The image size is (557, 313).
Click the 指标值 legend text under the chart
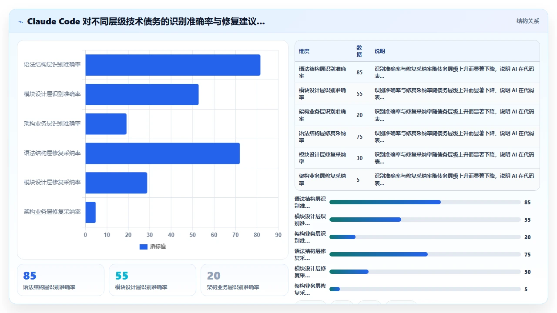click(x=158, y=246)
